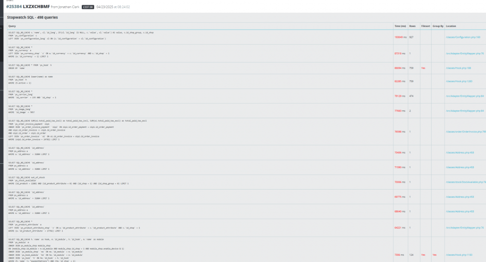Click Filesort Yes in the Hook.php:188 row

click(423, 68)
